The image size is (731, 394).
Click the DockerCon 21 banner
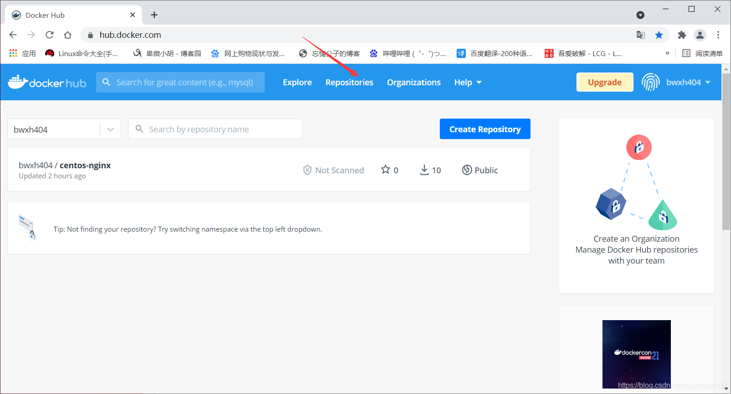pos(636,354)
